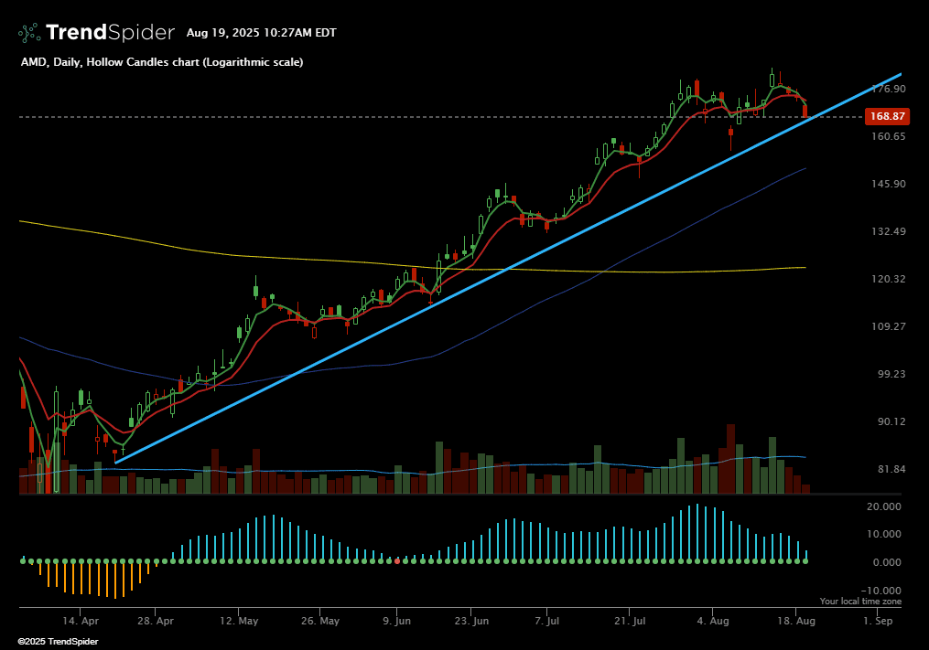Viewport: 929px width, 650px height.
Task: Open the 'Your local time zone' label
Action: 860,602
